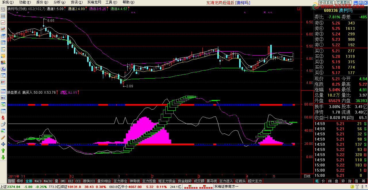Select the 笔 tab in quote panel
368x190 pixels.
[x=317, y=181]
